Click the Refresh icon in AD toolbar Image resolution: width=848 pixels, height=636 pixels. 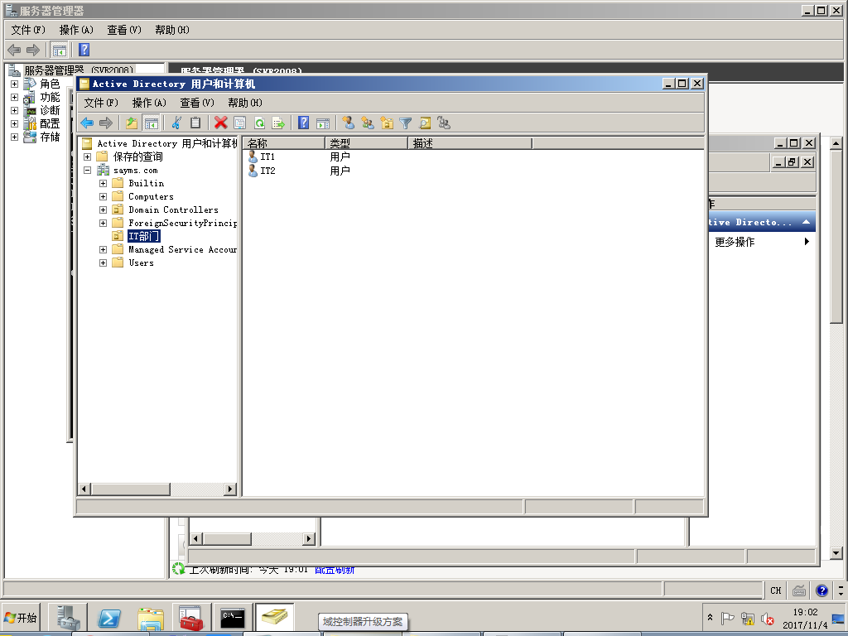259,123
